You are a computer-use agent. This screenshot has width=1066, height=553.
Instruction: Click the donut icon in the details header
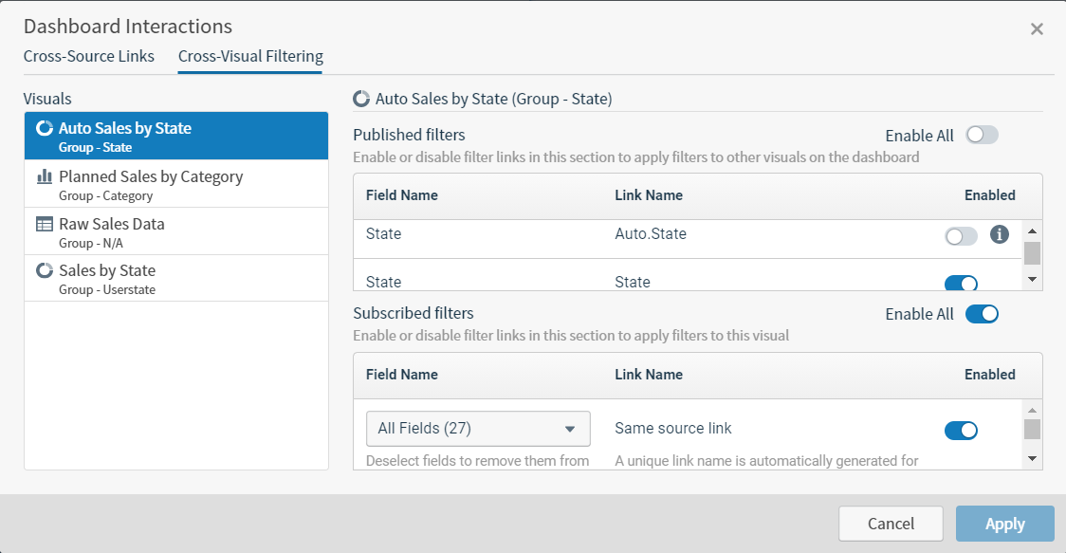coord(361,98)
